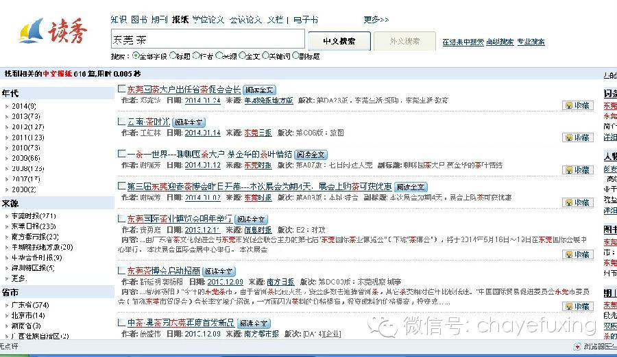Click the 外文搜索 button
The height and width of the screenshot is (357, 617).
tap(404, 41)
